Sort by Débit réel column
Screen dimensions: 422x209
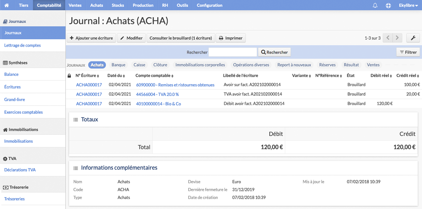pos(381,76)
